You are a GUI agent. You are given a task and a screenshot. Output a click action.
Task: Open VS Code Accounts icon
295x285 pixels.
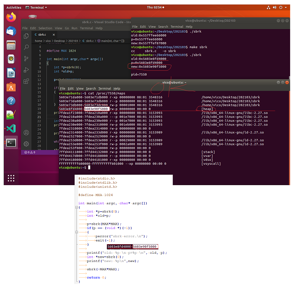point(26,133)
